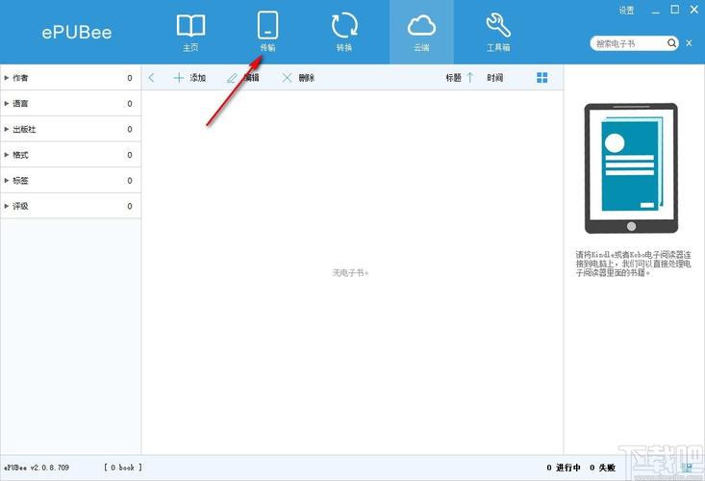The width and height of the screenshot is (705, 481).
Task: Open the 设置 settings menu
Action: click(626, 10)
